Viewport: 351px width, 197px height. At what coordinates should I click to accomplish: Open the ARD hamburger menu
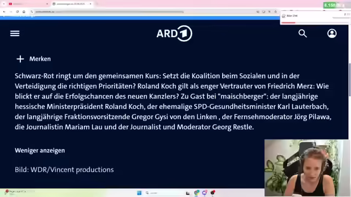click(x=15, y=33)
